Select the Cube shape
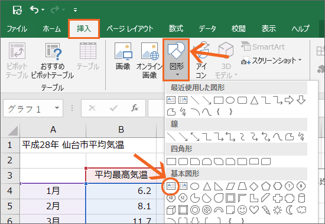The height and width of the screenshot is (224, 325). pyautogui.click(x=171, y=210)
